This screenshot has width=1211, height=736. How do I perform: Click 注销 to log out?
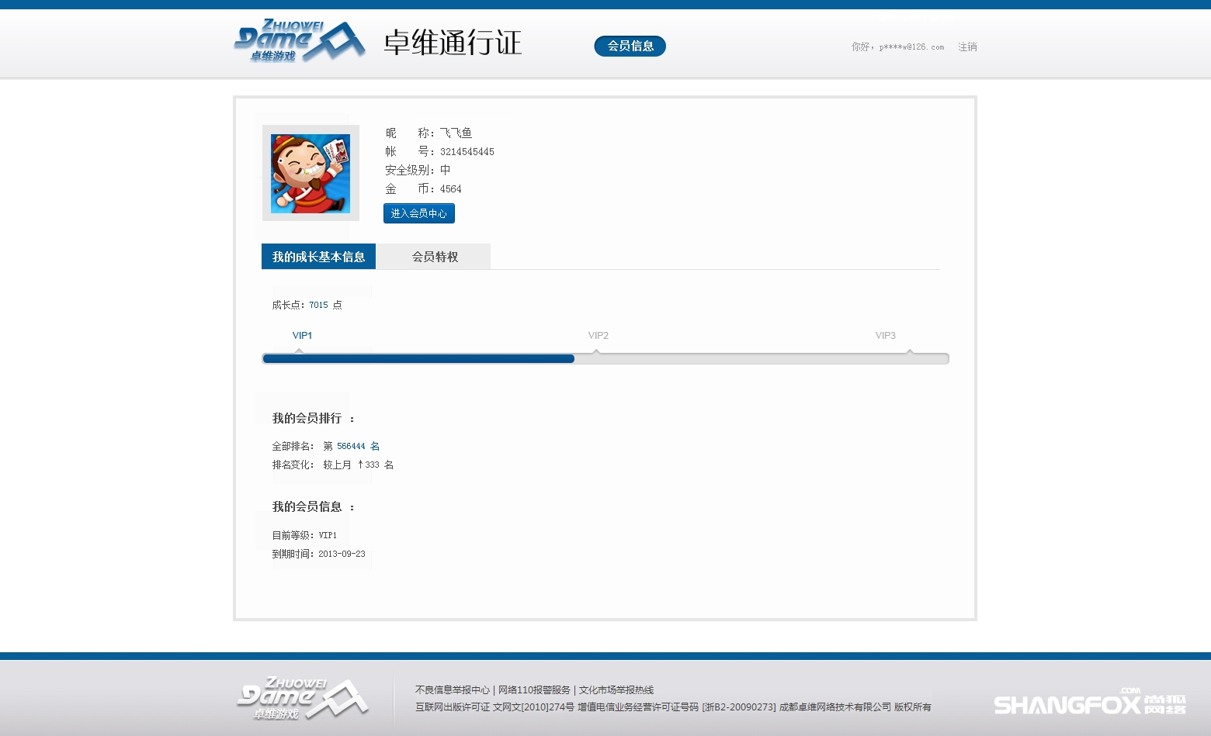point(967,47)
